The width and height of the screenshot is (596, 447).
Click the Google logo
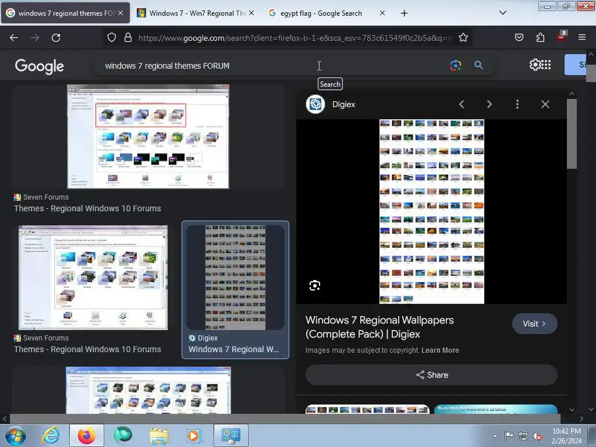(40, 66)
